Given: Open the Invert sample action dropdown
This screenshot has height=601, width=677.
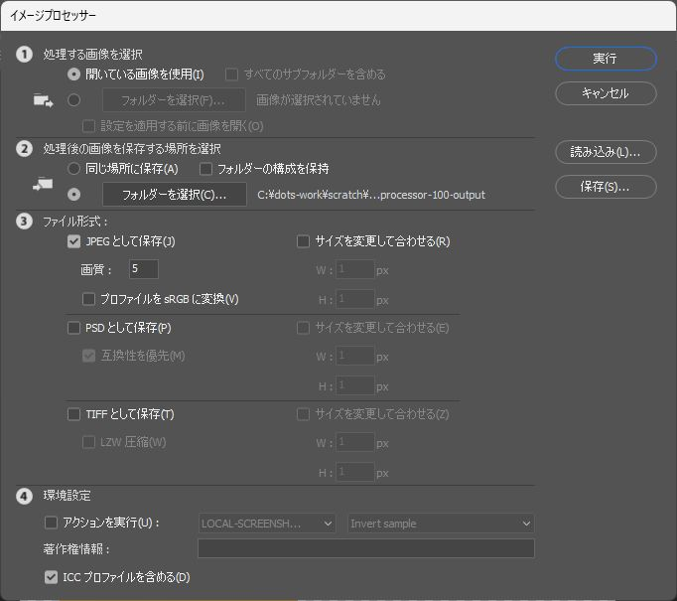Looking at the screenshot, I should pyautogui.click(x=441, y=524).
